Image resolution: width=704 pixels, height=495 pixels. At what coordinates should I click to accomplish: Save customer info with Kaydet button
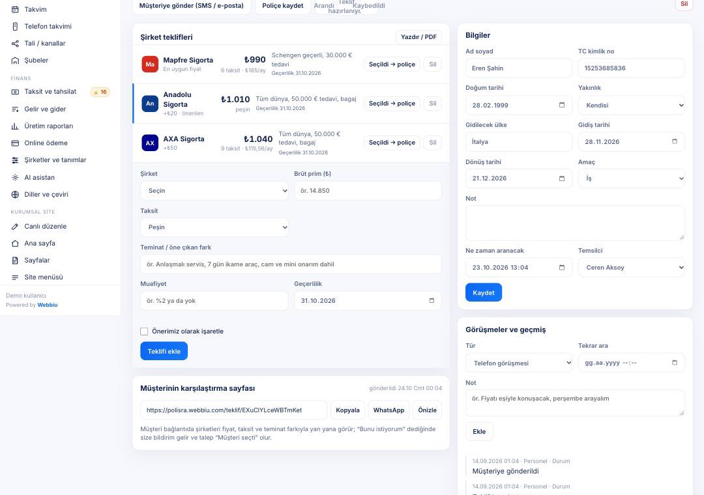coord(484,292)
